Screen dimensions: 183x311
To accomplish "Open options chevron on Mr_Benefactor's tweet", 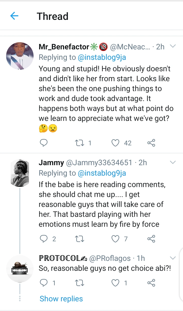I will 173,46.
